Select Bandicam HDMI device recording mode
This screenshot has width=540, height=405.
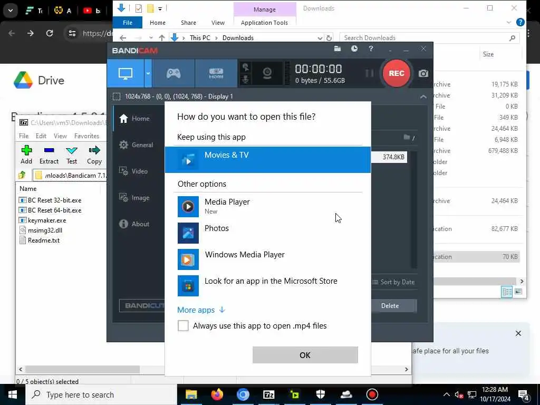pos(216,73)
